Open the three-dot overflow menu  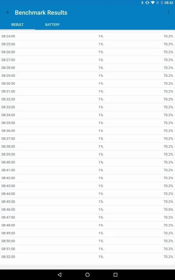click(168, 12)
